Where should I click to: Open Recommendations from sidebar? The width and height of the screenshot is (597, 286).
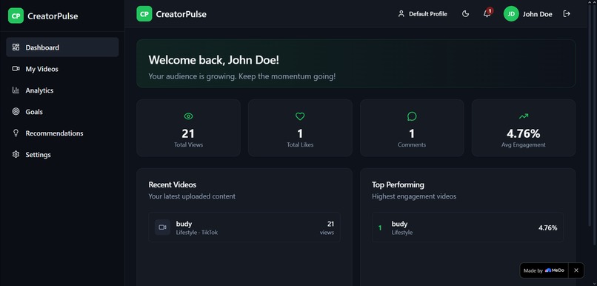(62, 133)
